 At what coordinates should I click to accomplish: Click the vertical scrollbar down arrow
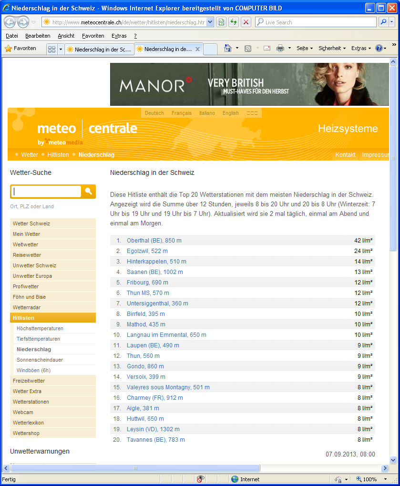pos(393,460)
